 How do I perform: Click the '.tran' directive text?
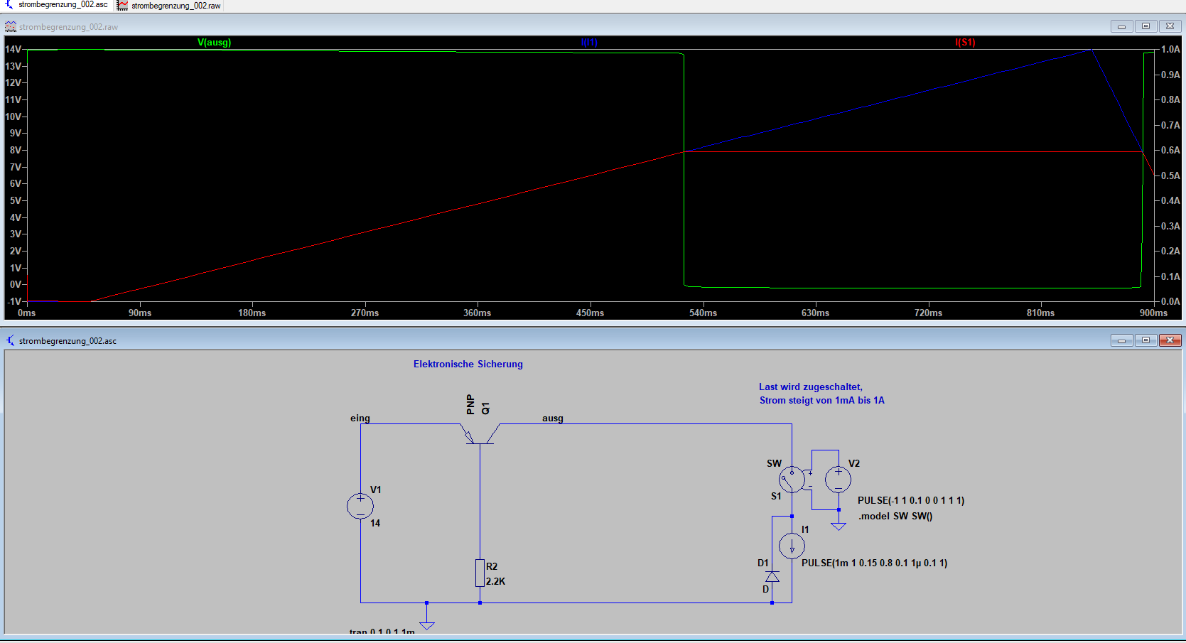click(382, 631)
